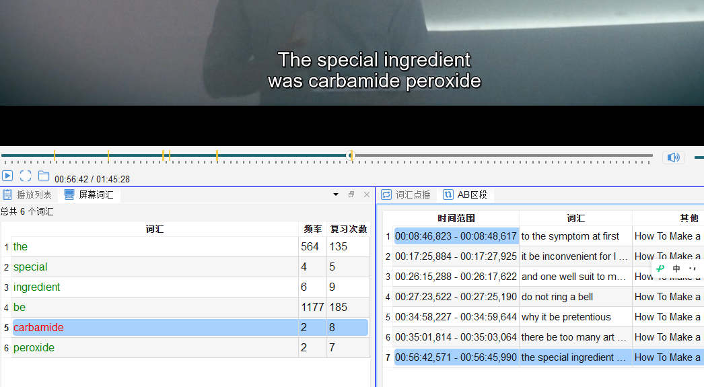Click frequency value 564
Screen dimensions: 704x387
click(x=310, y=246)
